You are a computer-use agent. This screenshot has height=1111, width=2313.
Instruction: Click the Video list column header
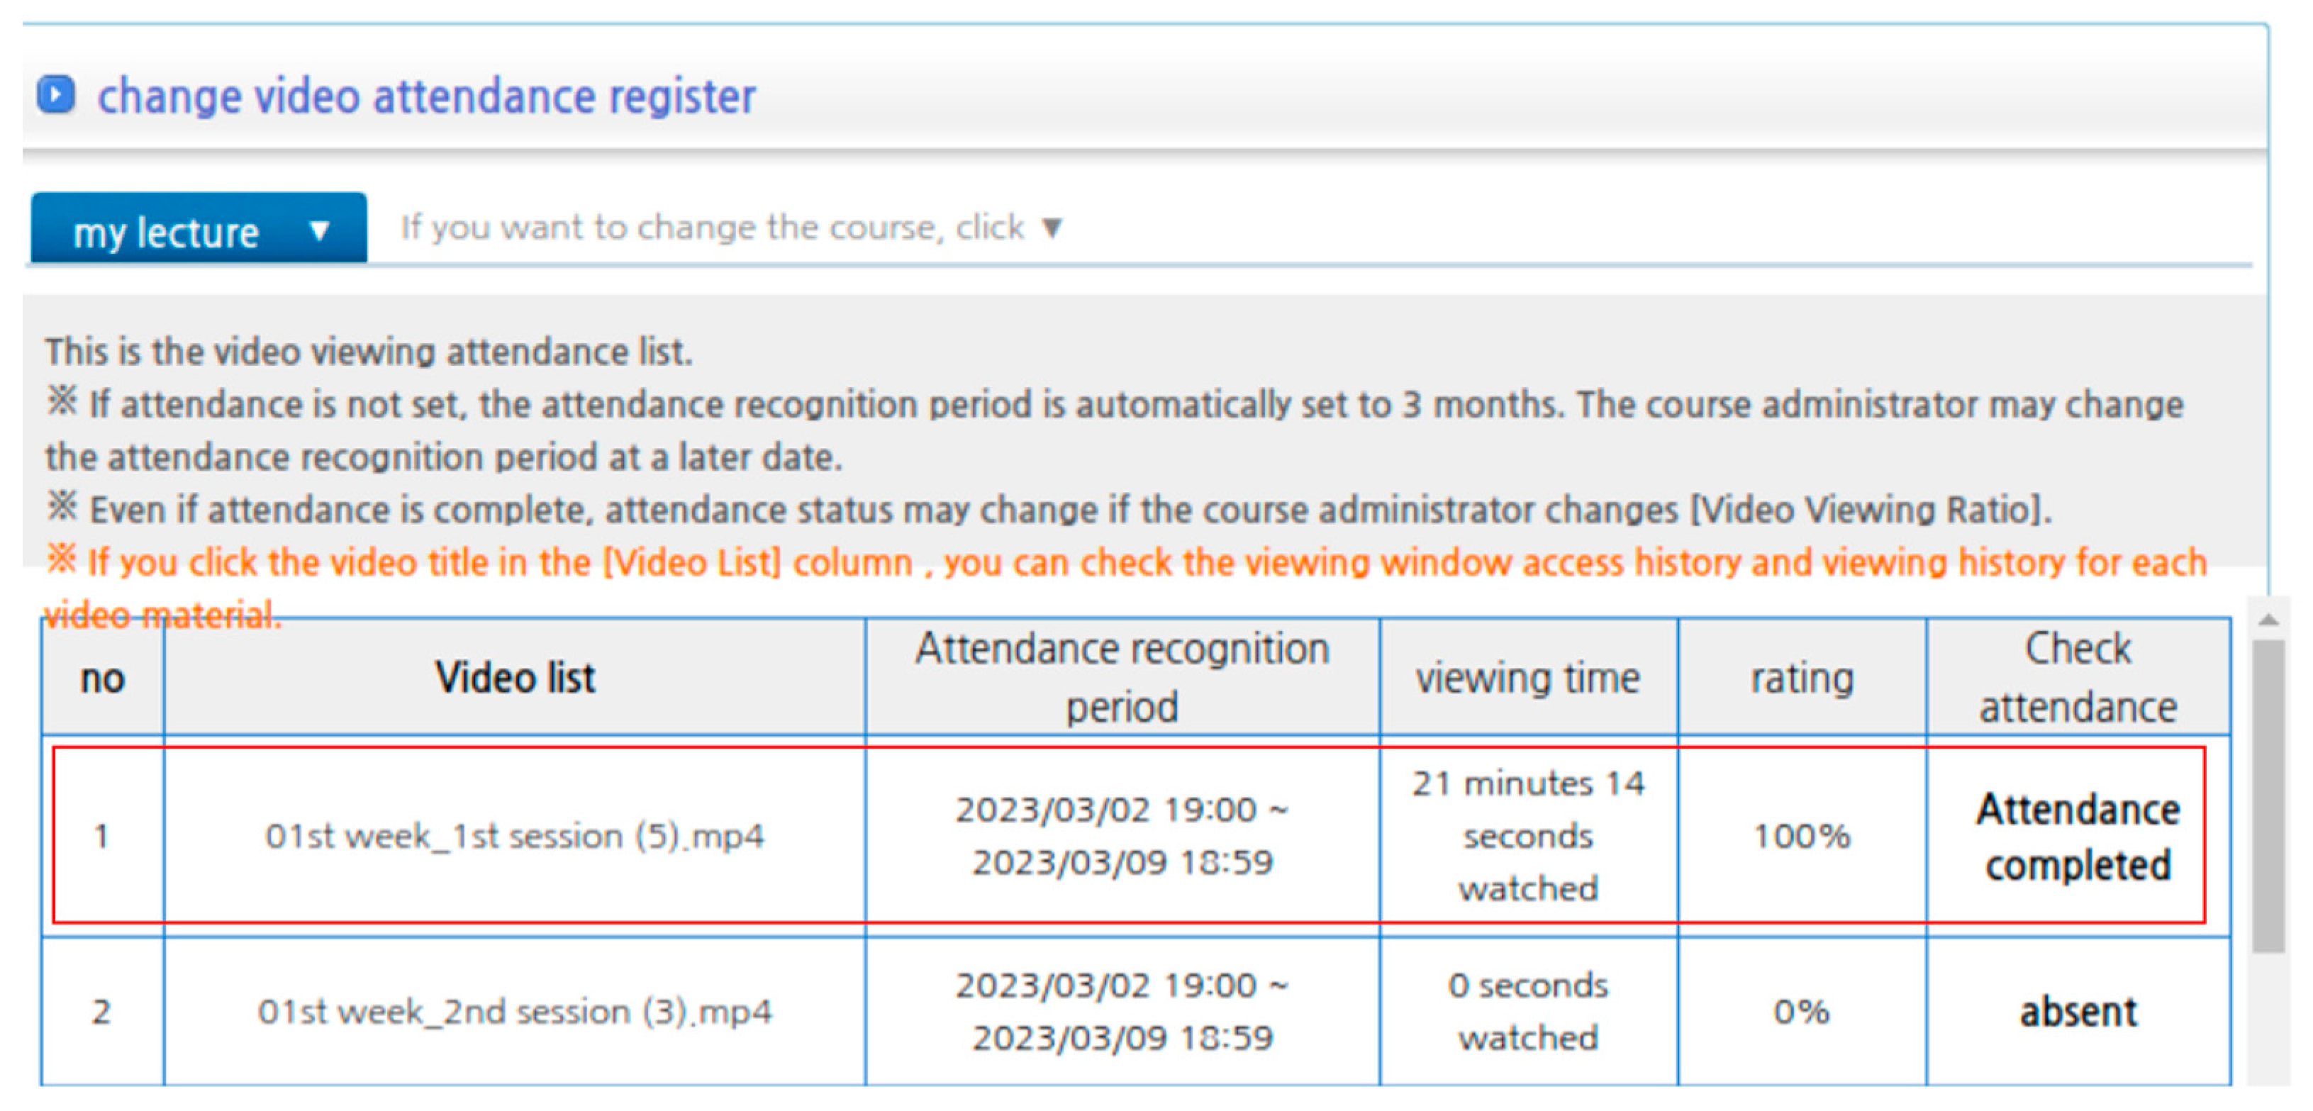515,677
